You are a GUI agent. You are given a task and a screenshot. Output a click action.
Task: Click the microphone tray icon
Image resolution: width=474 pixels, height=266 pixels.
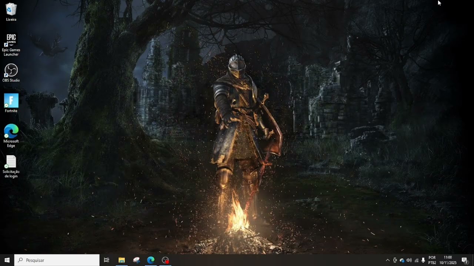pos(423,260)
